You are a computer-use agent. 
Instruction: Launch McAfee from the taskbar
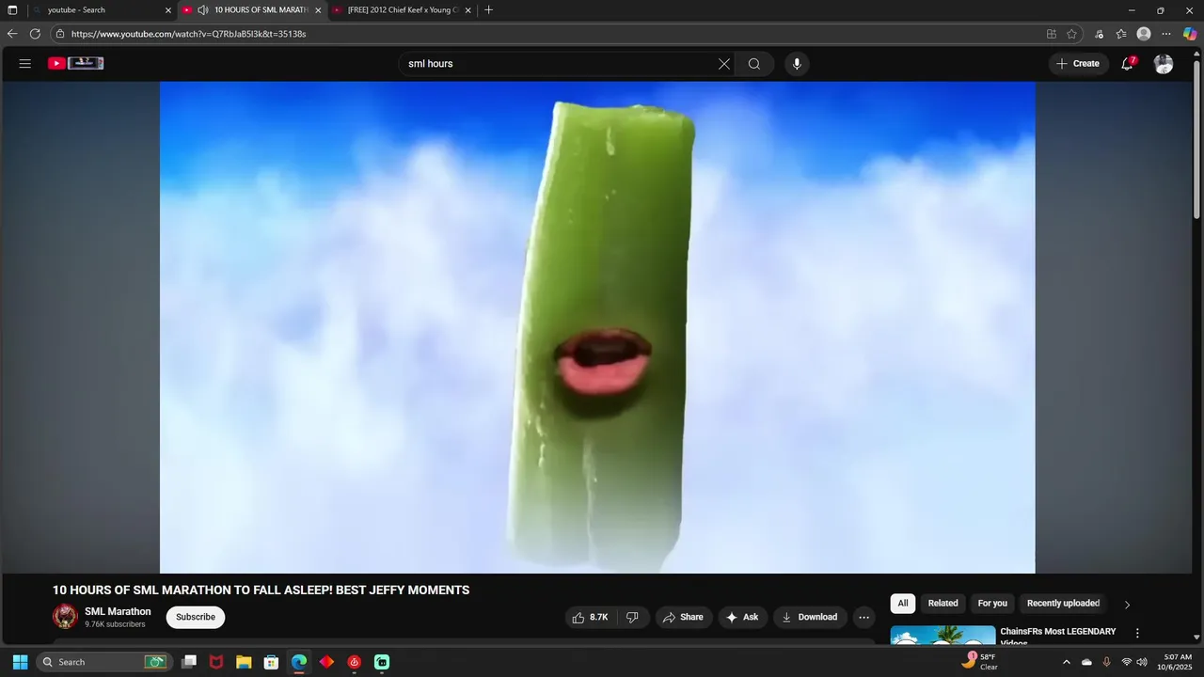(216, 662)
